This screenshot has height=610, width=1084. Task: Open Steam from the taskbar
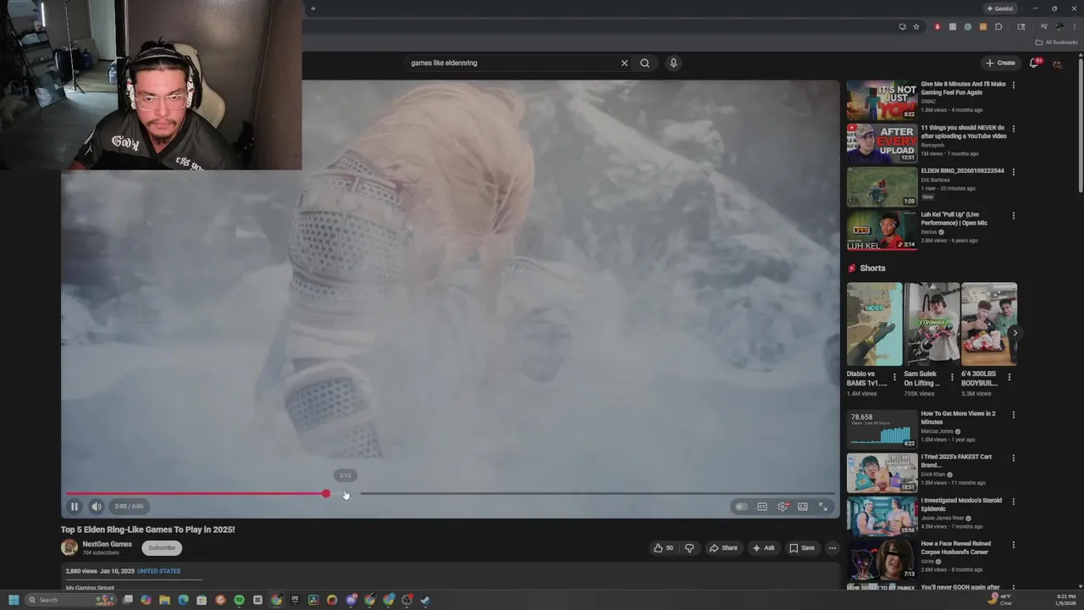pyautogui.click(x=425, y=600)
